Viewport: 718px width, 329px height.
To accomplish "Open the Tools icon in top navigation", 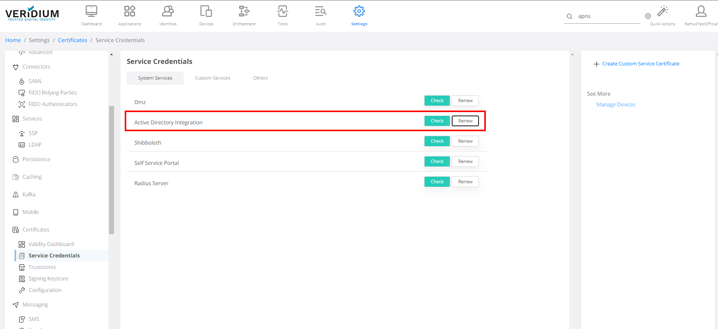I will tap(283, 11).
